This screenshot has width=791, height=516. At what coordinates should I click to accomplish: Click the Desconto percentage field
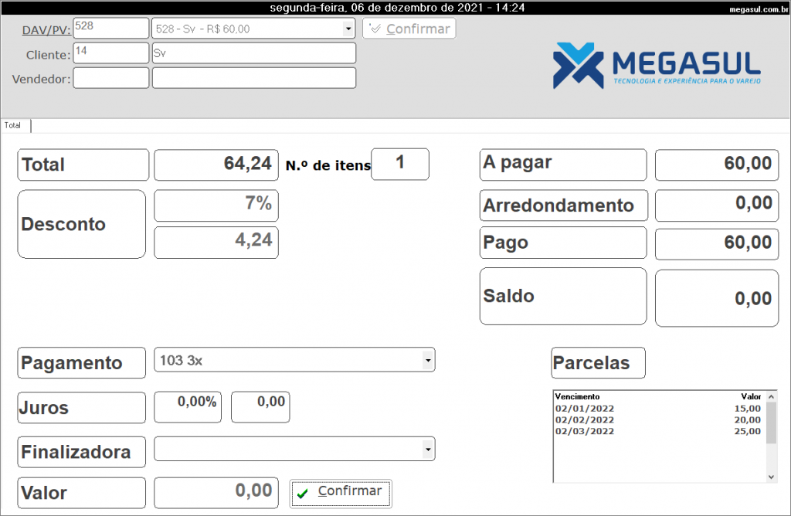pos(216,205)
